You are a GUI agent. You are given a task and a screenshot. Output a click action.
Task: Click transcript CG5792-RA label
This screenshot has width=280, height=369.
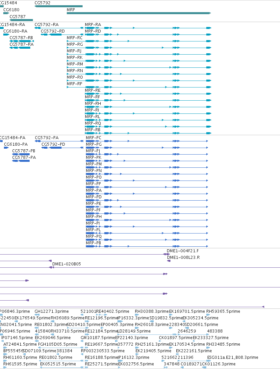coord(47,25)
